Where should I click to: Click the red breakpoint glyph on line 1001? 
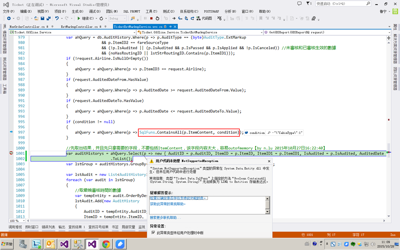coord(11,153)
